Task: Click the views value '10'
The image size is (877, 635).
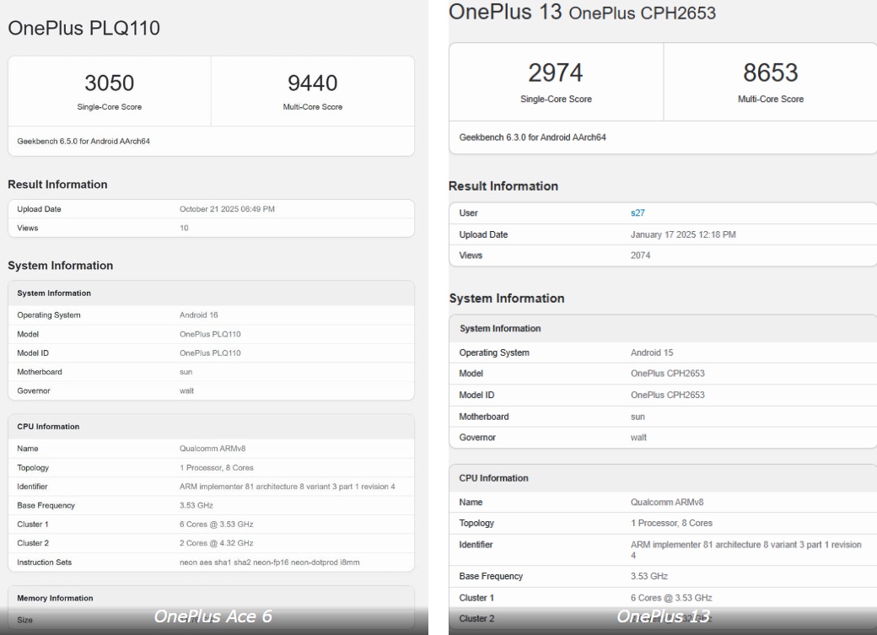Action: click(184, 228)
